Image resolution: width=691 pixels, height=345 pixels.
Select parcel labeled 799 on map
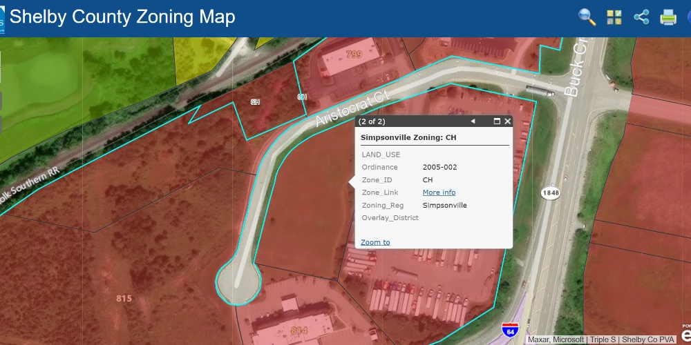point(354,55)
